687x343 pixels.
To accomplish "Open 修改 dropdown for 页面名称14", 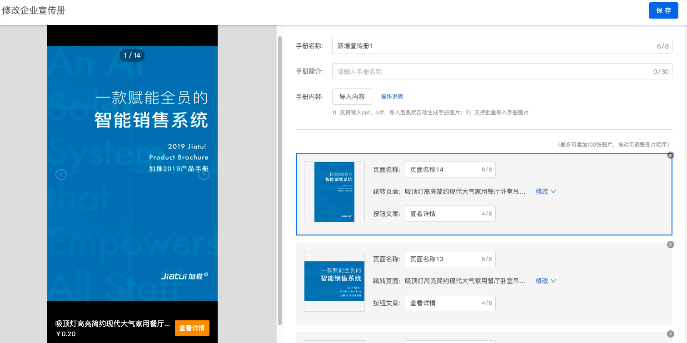I will (546, 191).
